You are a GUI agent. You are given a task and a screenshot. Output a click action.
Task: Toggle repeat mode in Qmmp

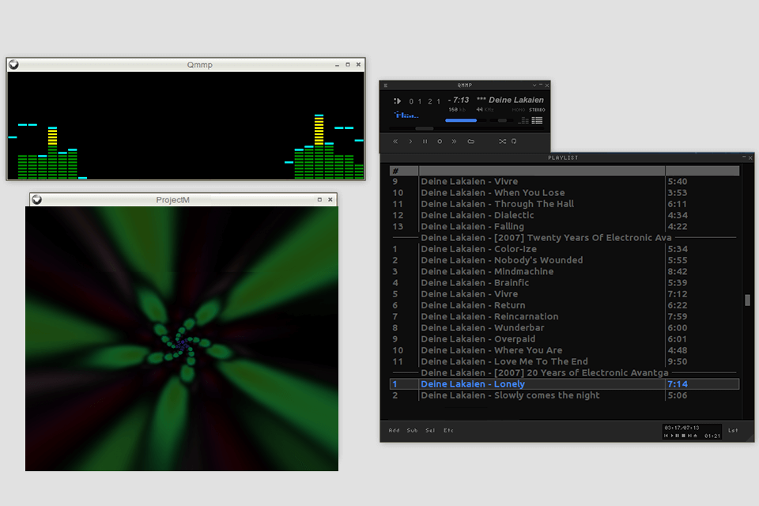point(514,141)
